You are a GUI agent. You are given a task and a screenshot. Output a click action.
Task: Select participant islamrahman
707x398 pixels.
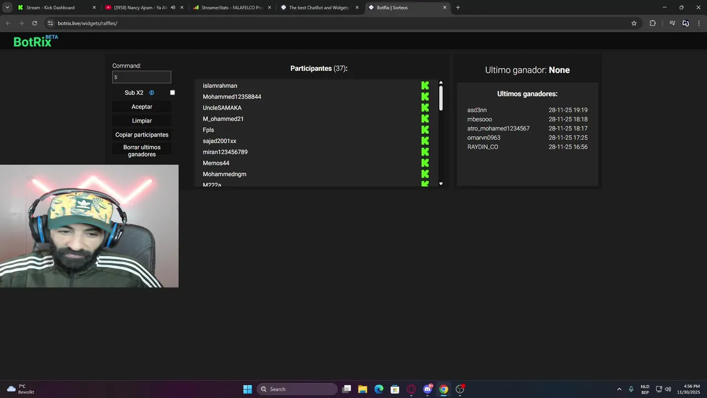[220, 86]
